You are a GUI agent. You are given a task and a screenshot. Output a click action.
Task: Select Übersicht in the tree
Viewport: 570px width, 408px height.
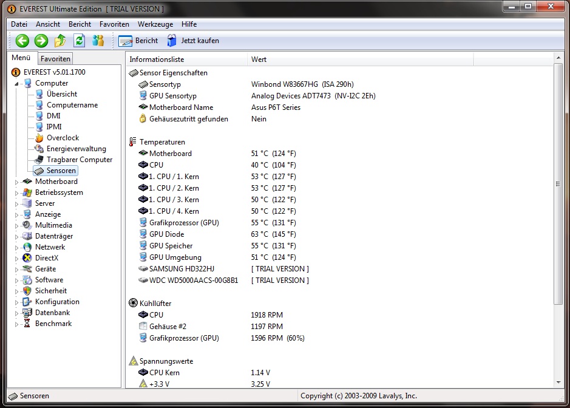(x=62, y=94)
